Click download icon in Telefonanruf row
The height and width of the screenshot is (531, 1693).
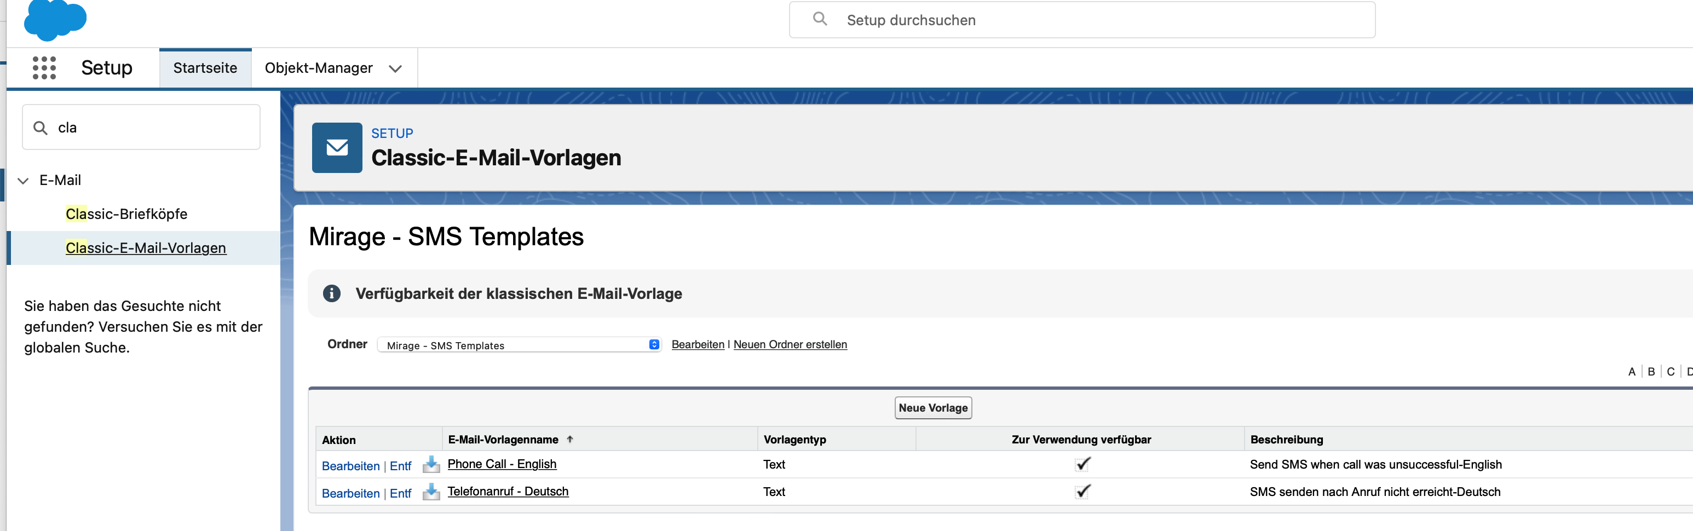(431, 492)
